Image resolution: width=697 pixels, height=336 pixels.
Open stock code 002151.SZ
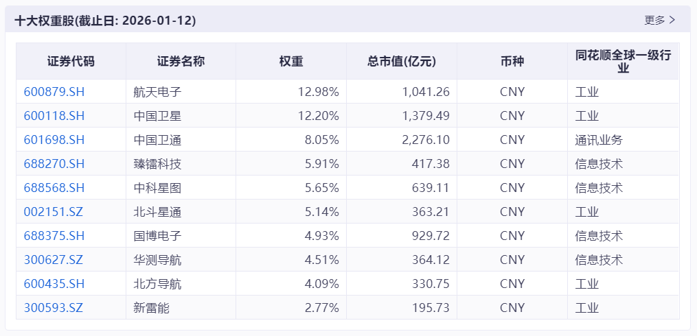click(54, 212)
